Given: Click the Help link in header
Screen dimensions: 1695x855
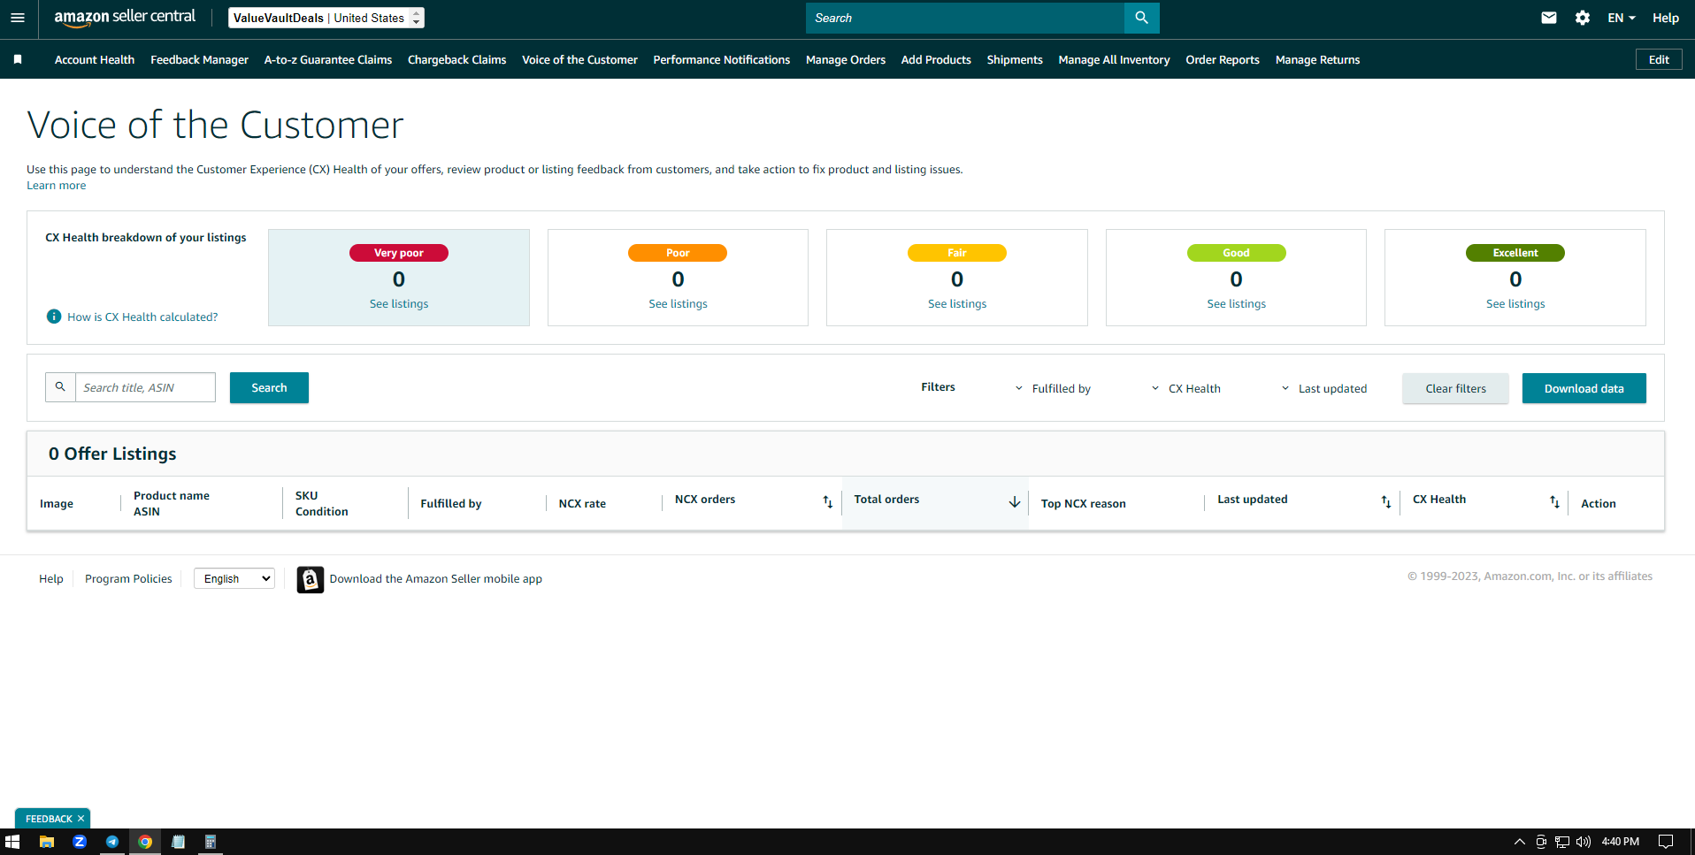Looking at the screenshot, I should (1665, 18).
